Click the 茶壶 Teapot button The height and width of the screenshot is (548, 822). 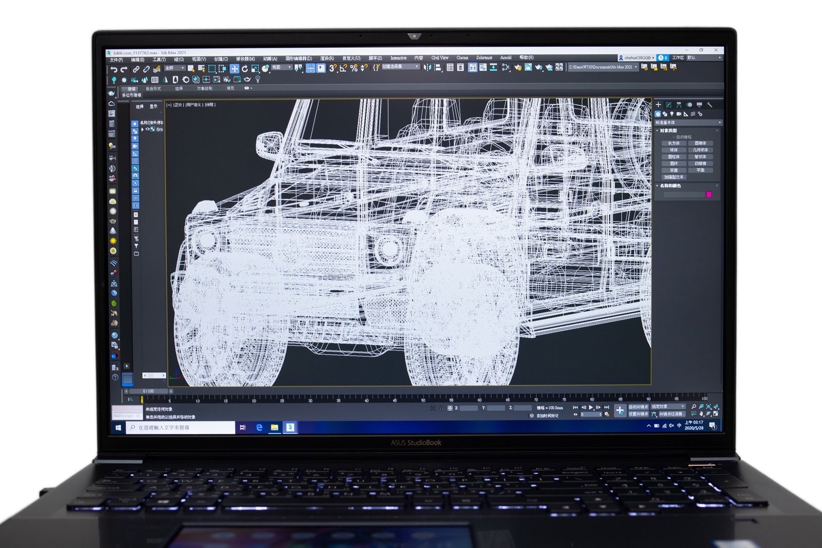(674, 170)
